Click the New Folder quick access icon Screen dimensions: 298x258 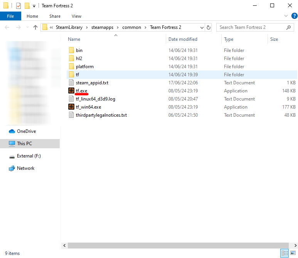pyautogui.click(x=27, y=6)
